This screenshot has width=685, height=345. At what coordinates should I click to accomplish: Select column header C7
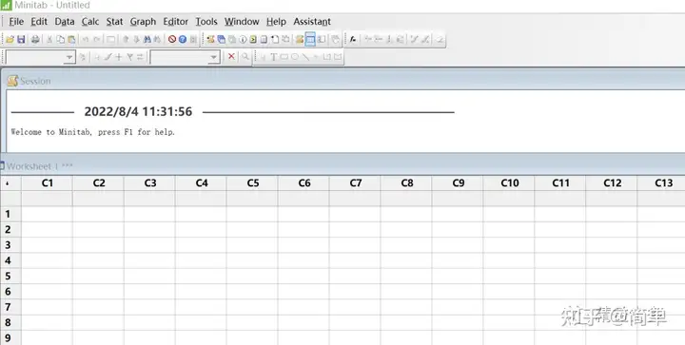[x=356, y=183]
